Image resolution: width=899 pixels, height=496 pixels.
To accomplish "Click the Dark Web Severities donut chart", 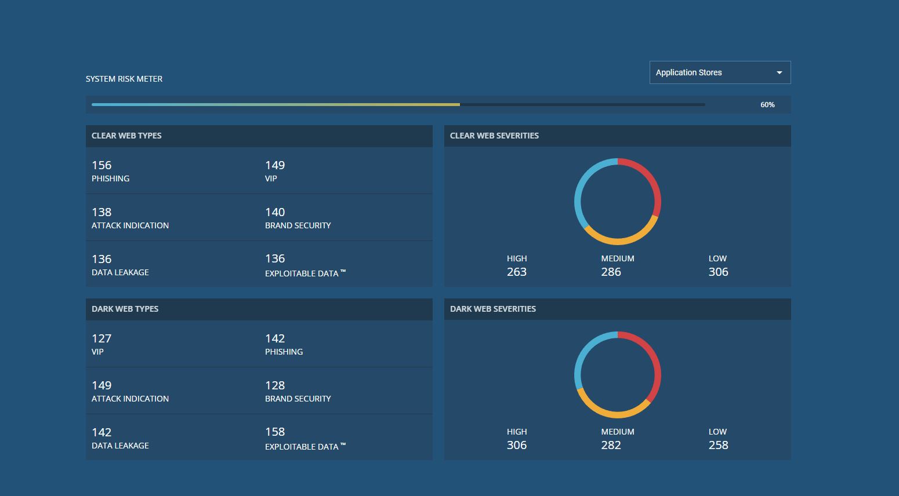I will [618, 374].
